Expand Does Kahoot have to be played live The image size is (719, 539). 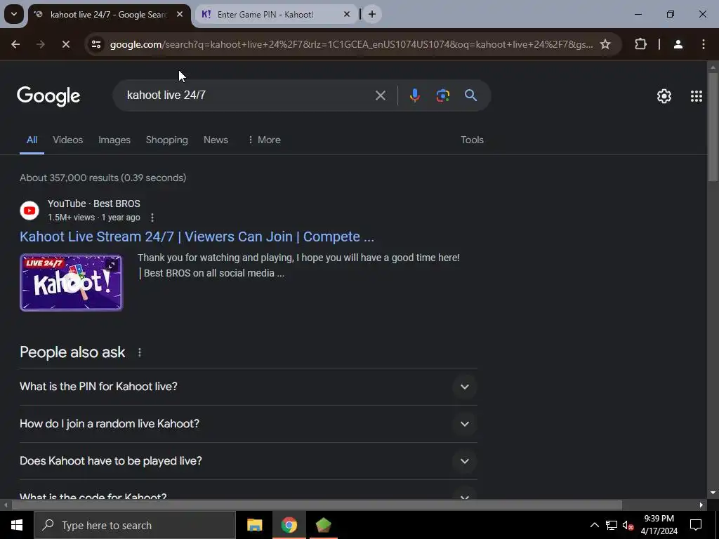tap(248, 460)
